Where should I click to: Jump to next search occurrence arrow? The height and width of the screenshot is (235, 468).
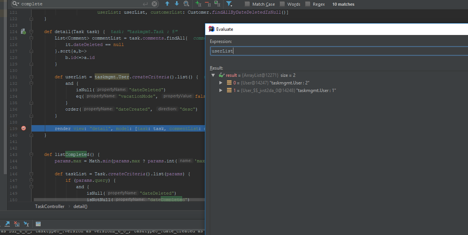177,4
